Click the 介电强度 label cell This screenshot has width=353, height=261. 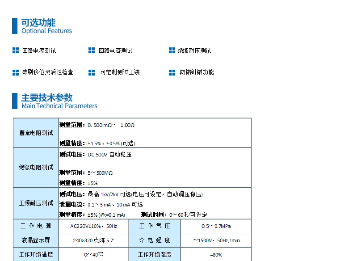[x=155, y=240]
